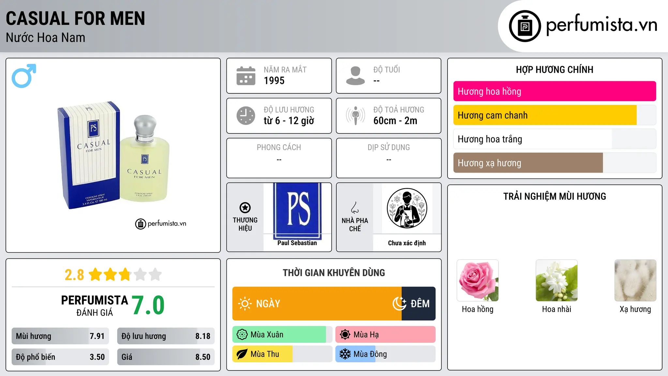Click the yellow Hương cam chanh accord bar
The height and width of the screenshot is (376, 668).
click(554, 115)
